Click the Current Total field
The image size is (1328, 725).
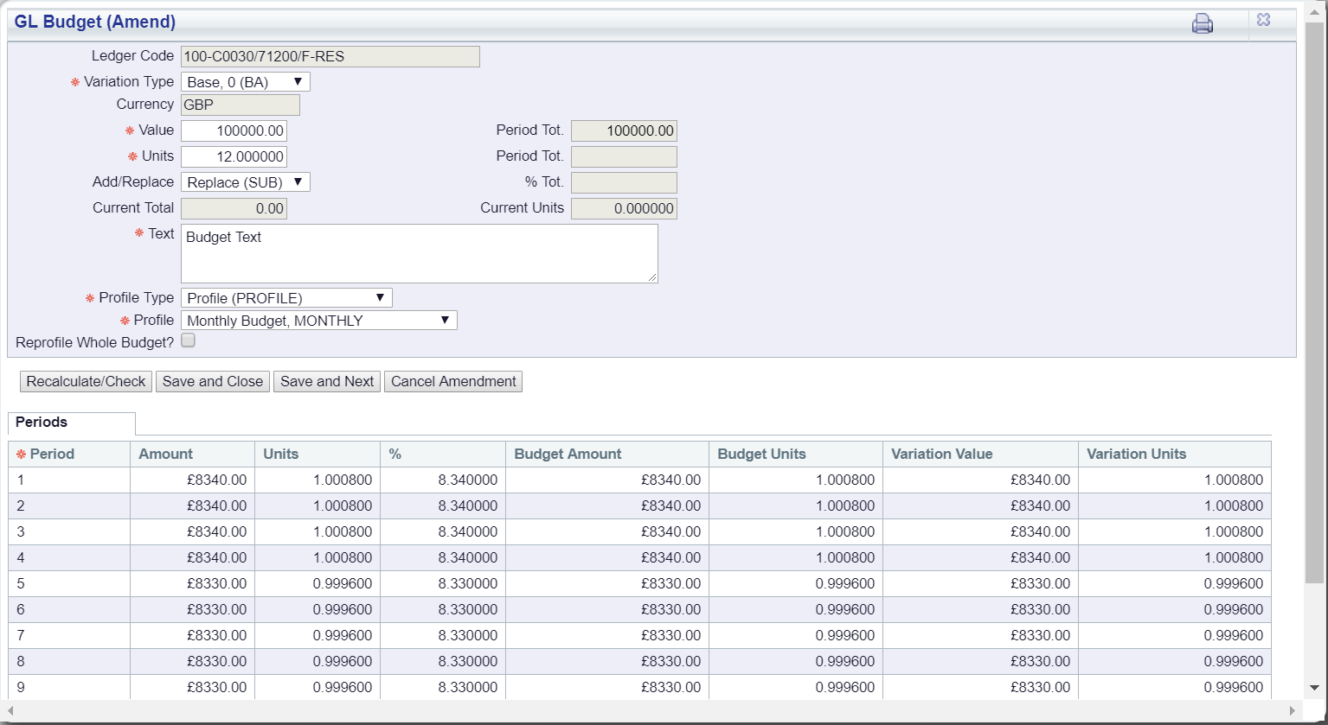coord(234,208)
